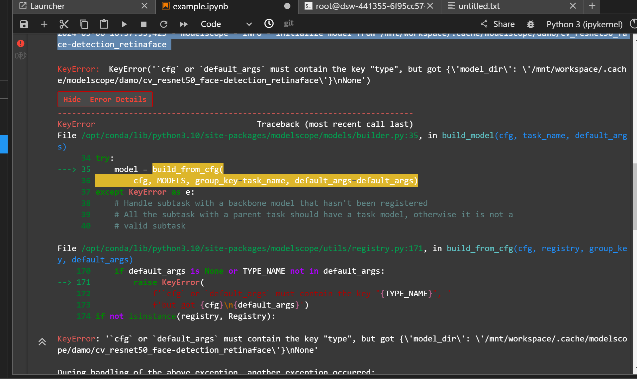Viewport: 637px width, 379px height.
Task: Copy the selected cell
Action: (x=84, y=24)
